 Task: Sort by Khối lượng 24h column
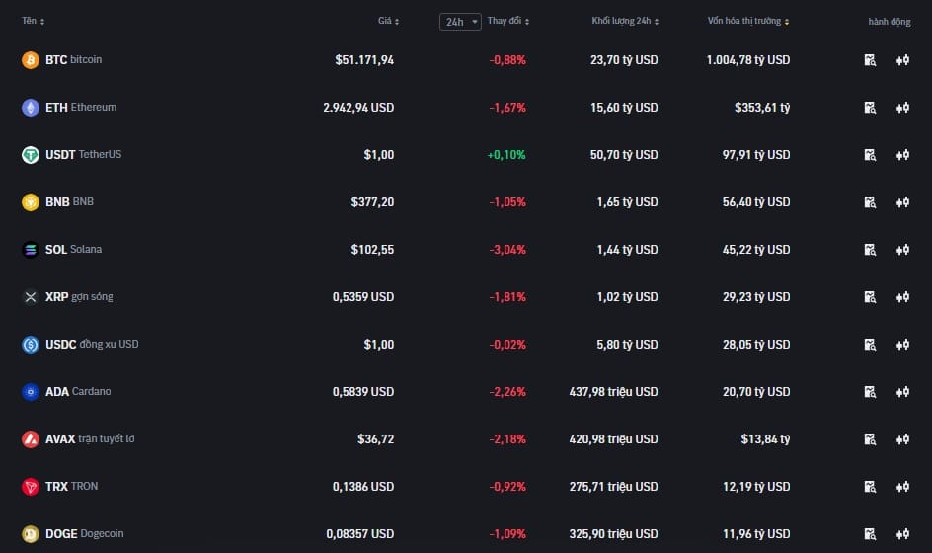coord(625,21)
